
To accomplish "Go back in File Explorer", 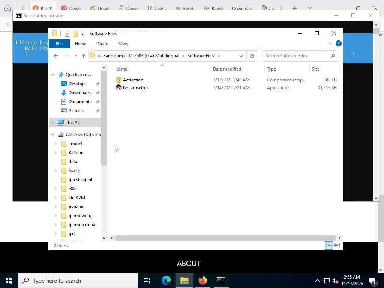I will tap(56, 56).
